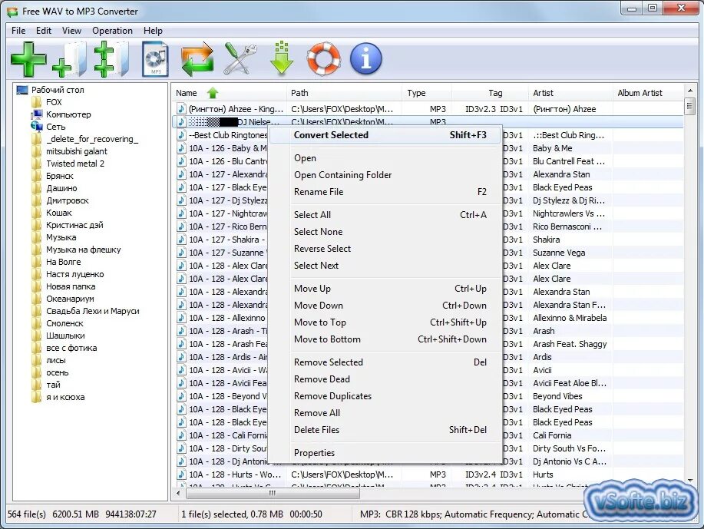
Task: Select the Компьютер tree item
Action: 68,114
